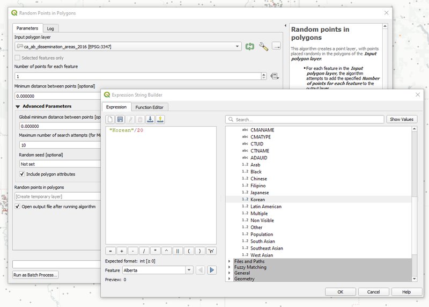Uncheck Open output file after running algorithm
429x307 pixels.
tap(17, 207)
